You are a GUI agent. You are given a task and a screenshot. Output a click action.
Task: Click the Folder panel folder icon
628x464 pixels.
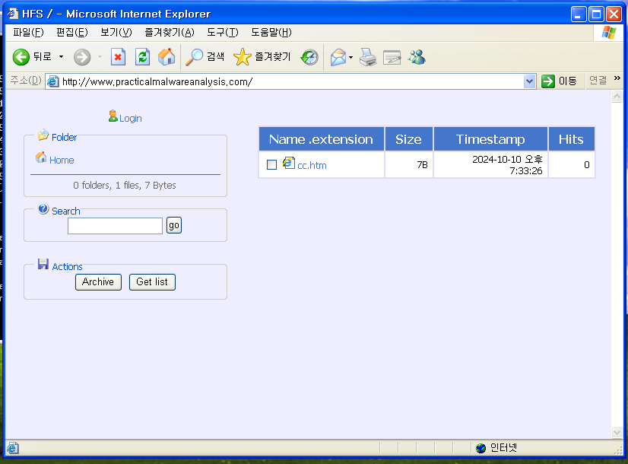(43, 135)
